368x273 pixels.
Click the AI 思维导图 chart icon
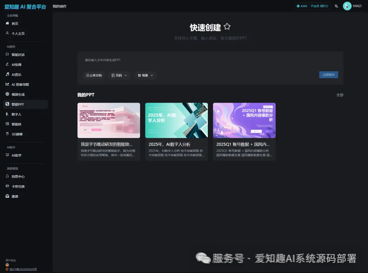7,84
